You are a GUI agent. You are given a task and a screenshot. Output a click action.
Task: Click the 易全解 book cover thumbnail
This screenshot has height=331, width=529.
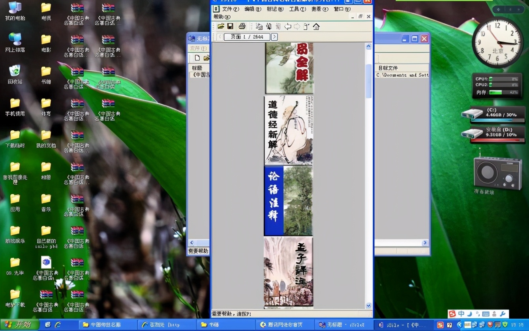coord(290,68)
